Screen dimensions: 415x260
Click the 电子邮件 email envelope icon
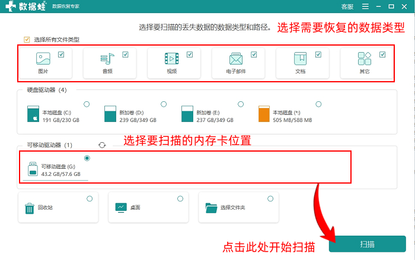point(236,59)
